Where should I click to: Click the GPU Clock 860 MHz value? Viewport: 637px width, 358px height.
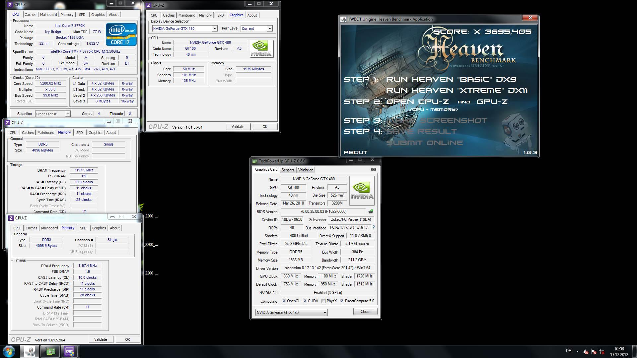(x=291, y=276)
